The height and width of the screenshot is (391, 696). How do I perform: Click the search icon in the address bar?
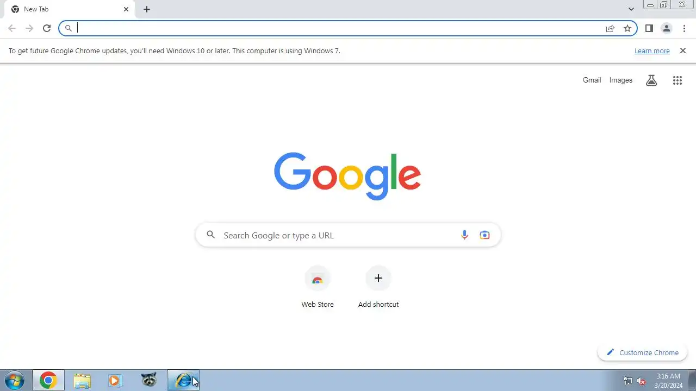[x=69, y=28]
